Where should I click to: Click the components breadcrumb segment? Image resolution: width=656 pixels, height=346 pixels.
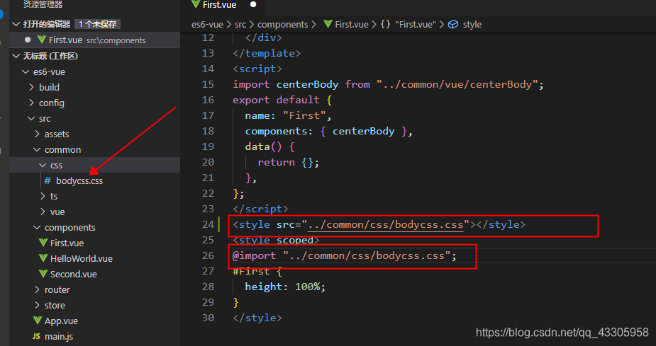point(282,24)
